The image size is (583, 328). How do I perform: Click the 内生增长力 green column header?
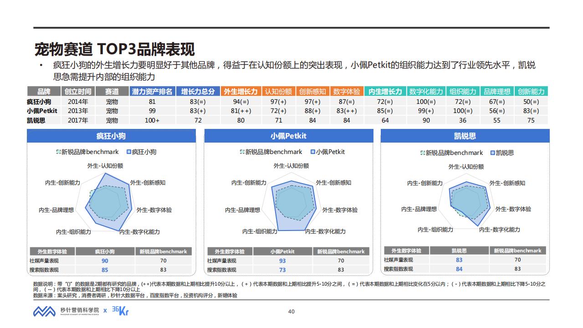coord(385,92)
